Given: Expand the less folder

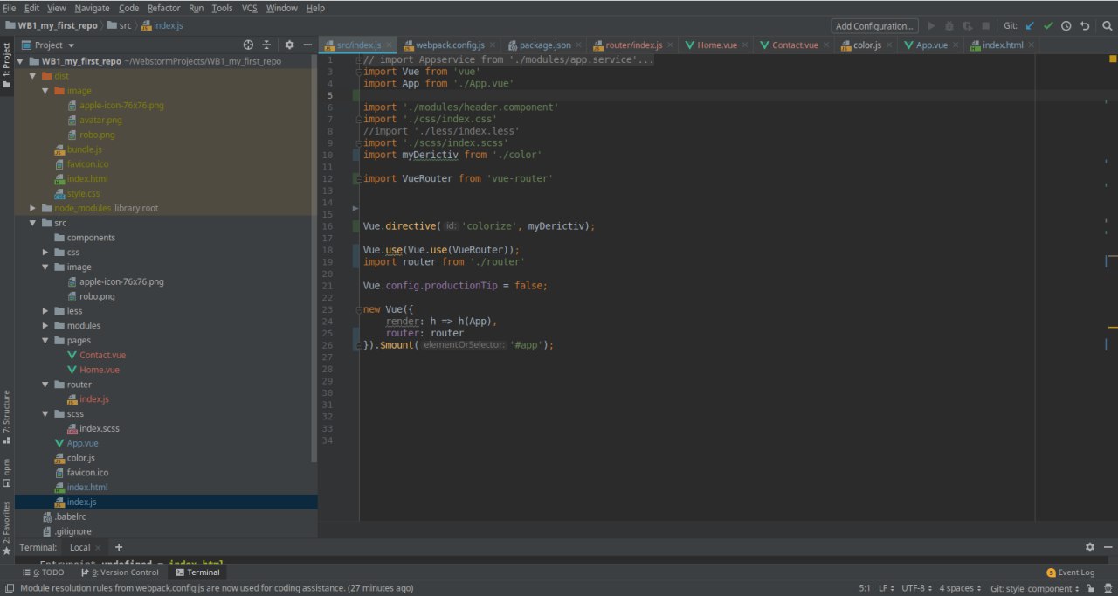Looking at the screenshot, I should 45,311.
